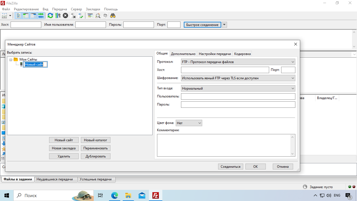Switch to the Настройки передачи tab
This screenshot has width=357, height=201.
coord(215,54)
